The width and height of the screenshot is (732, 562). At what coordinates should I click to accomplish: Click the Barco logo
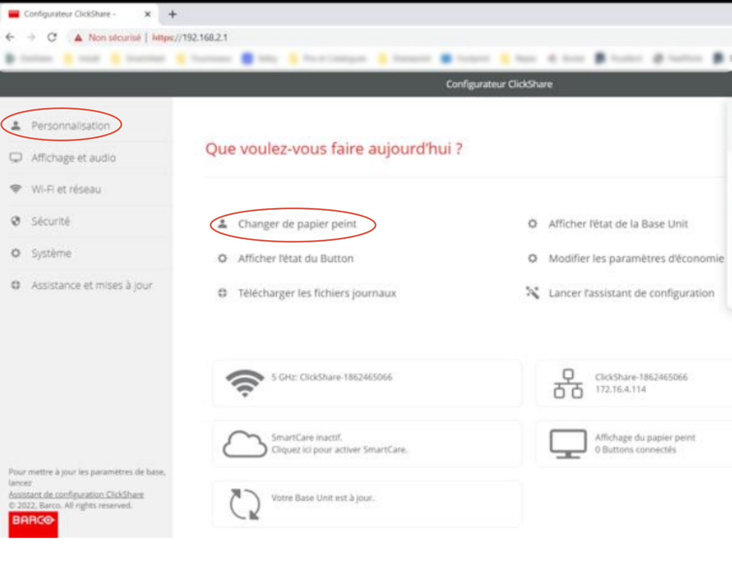click(33, 524)
